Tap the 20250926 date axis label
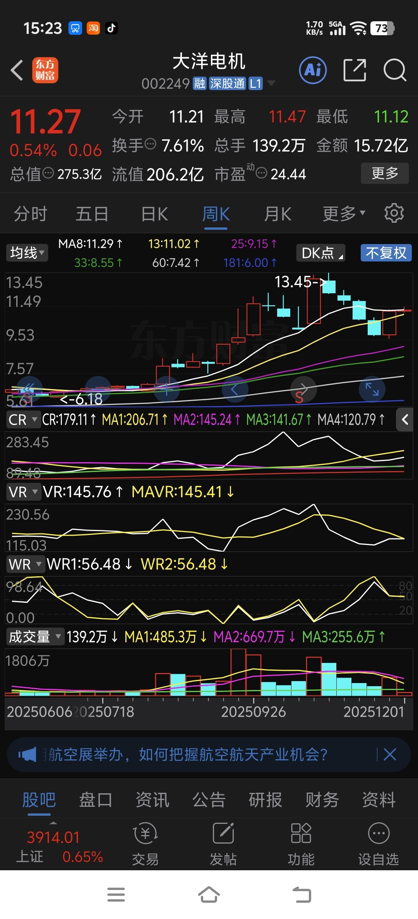This screenshot has height=919, width=418. coord(254,712)
